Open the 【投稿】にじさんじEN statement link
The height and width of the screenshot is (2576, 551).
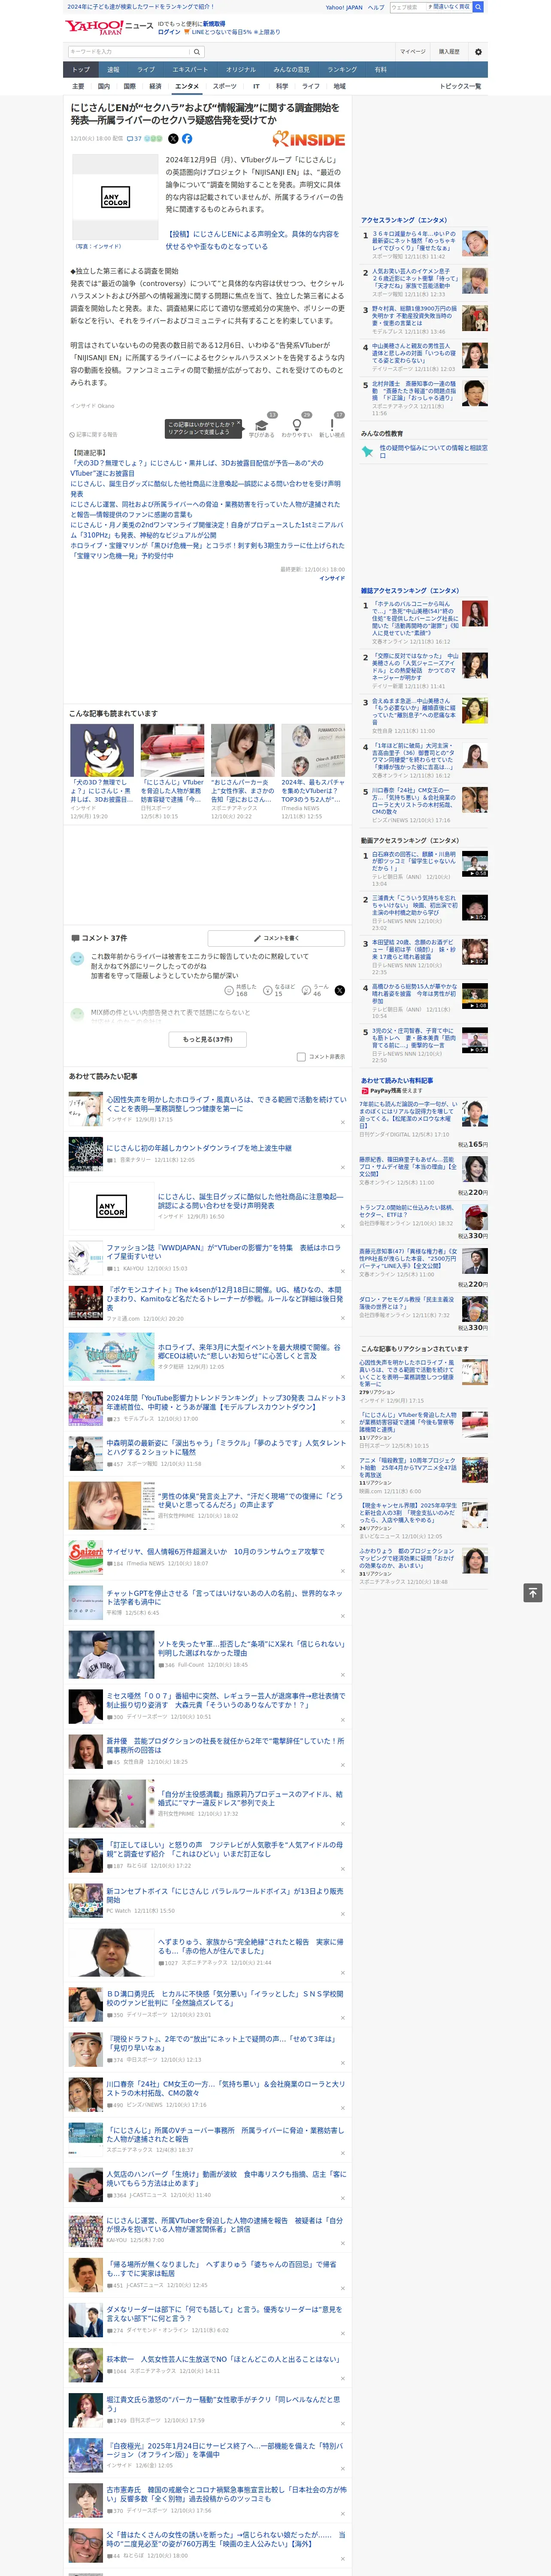(x=252, y=240)
